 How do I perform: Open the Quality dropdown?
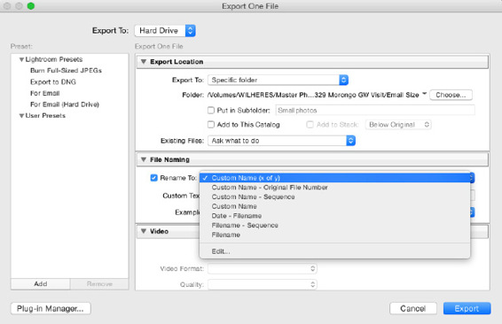click(x=263, y=284)
